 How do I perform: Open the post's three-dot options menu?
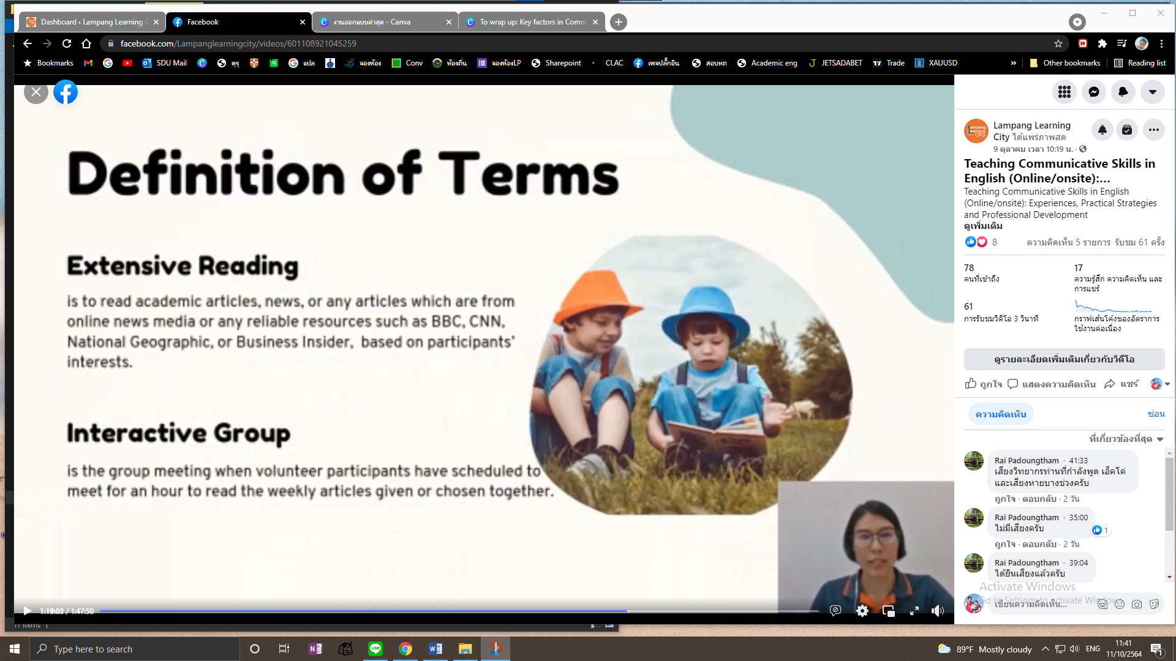(x=1153, y=130)
